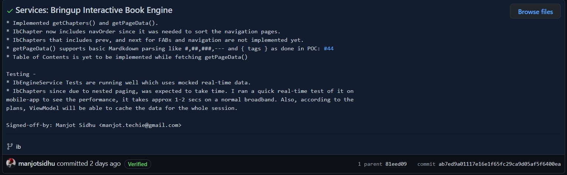Viewport: 567px width, 175px height.
Task: Click the 'Testing -' heading line
Action: 21,74
